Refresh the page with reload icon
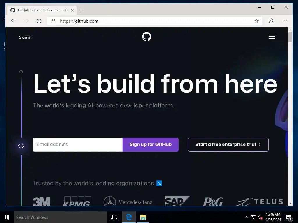This screenshot has width=298, height=223. point(39,21)
